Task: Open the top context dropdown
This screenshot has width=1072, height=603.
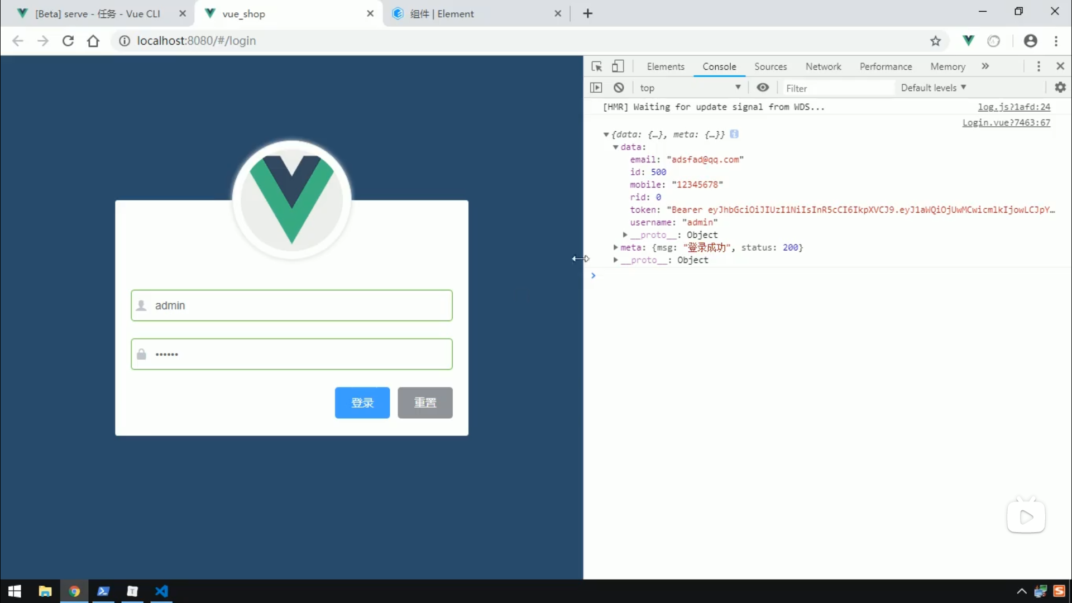Action: [x=690, y=88]
